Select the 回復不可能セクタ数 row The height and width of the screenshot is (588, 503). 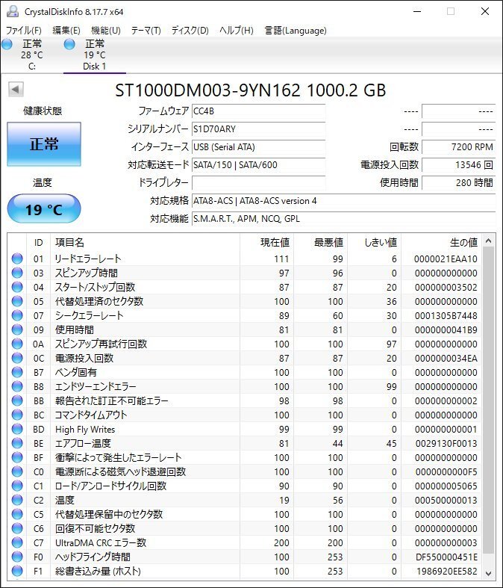click(245, 529)
